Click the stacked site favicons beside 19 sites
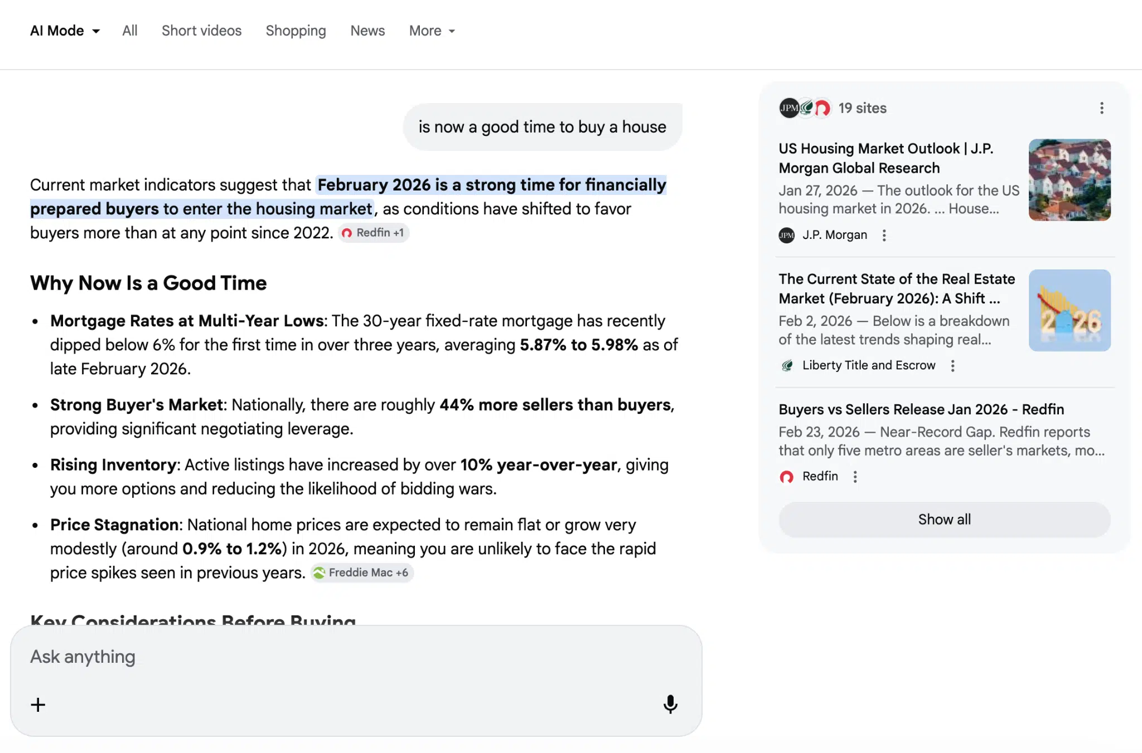This screenshot has height=753, width=1142. pyautogui.click(x=805, y=108)
